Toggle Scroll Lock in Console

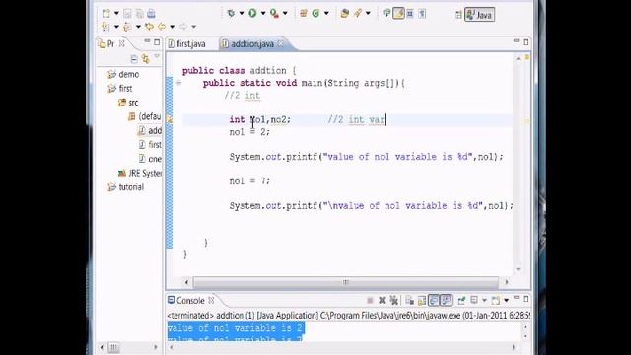pos(422,300)
